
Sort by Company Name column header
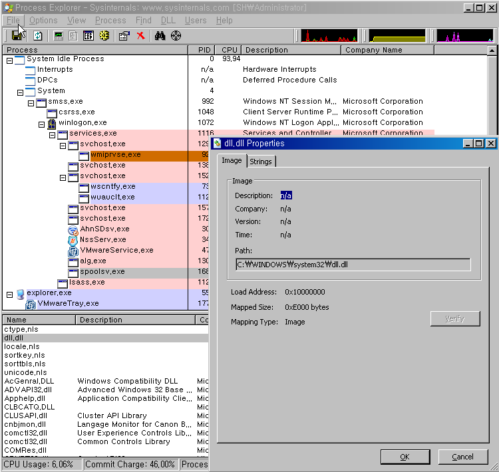[x=388, y=50]
